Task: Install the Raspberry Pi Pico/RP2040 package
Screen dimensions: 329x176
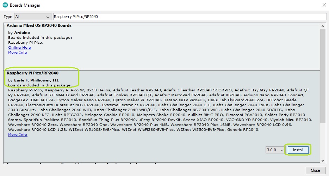Action: tap(298, 150)
